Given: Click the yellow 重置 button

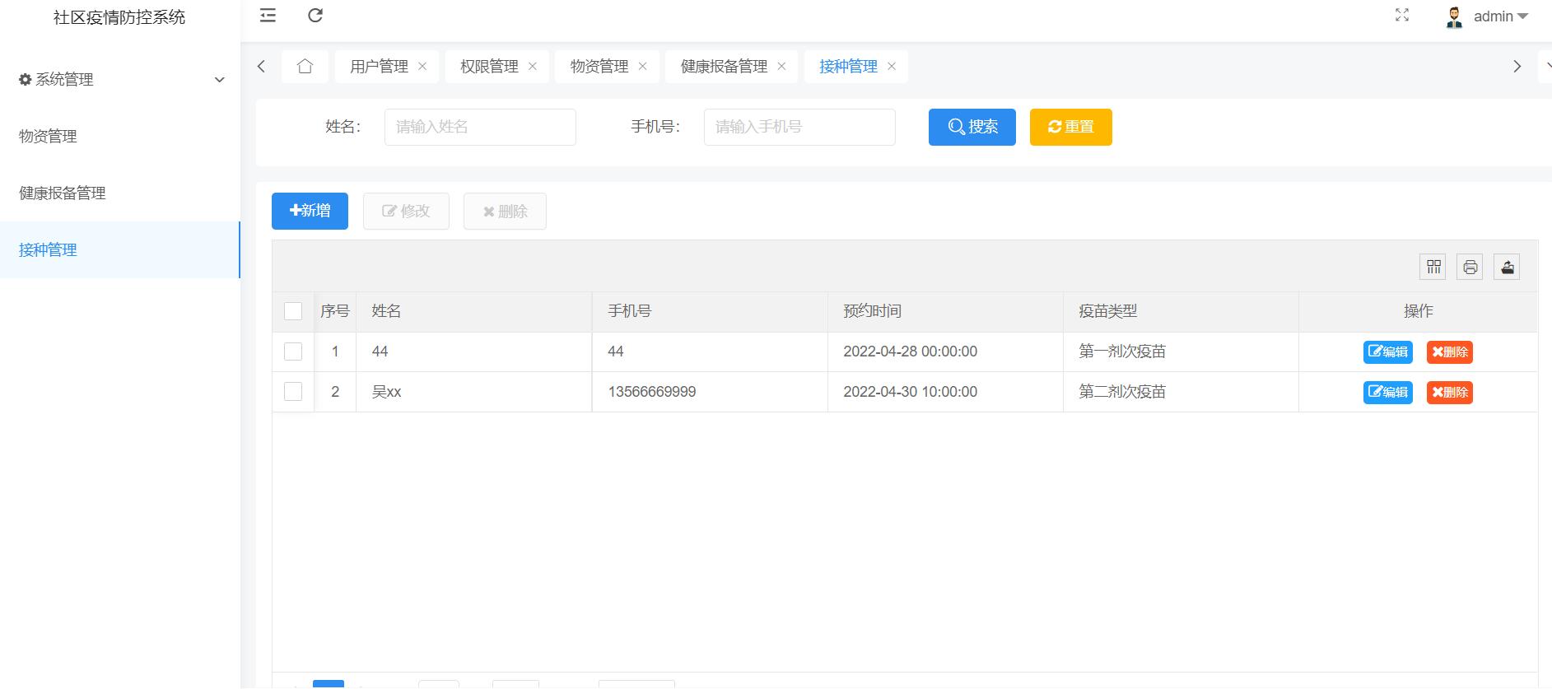Looking at the screenshot, I should coord(1071,127).
